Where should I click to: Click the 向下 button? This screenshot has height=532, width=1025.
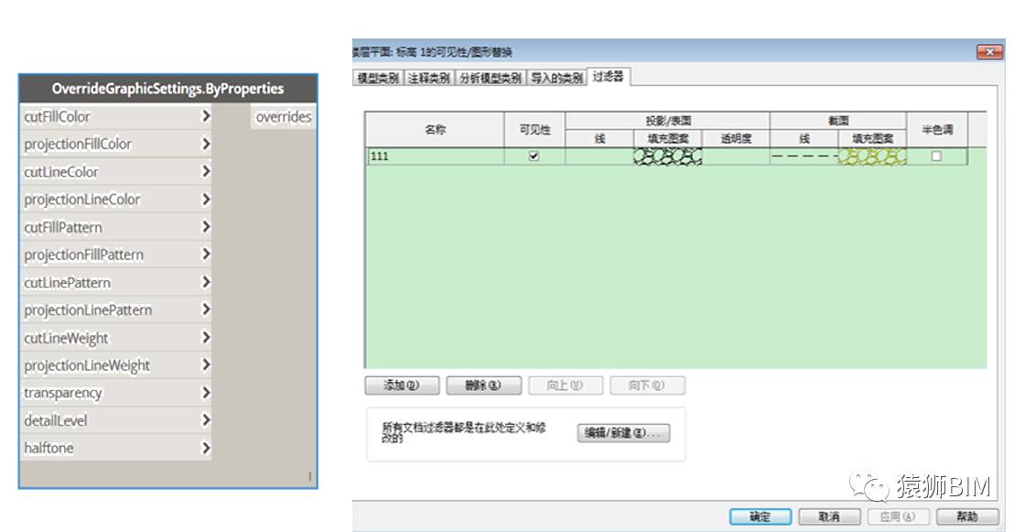(647, 385)
